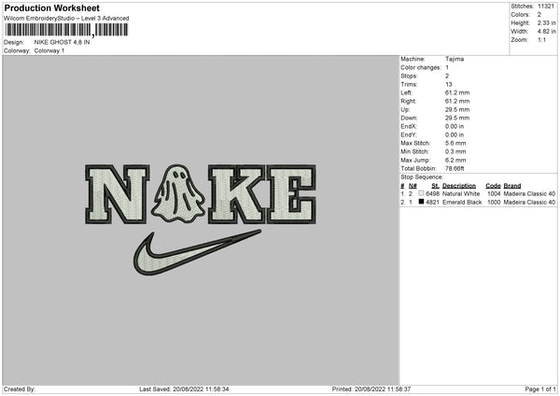Click the Left value 61.2 mm

coord(457,92)
